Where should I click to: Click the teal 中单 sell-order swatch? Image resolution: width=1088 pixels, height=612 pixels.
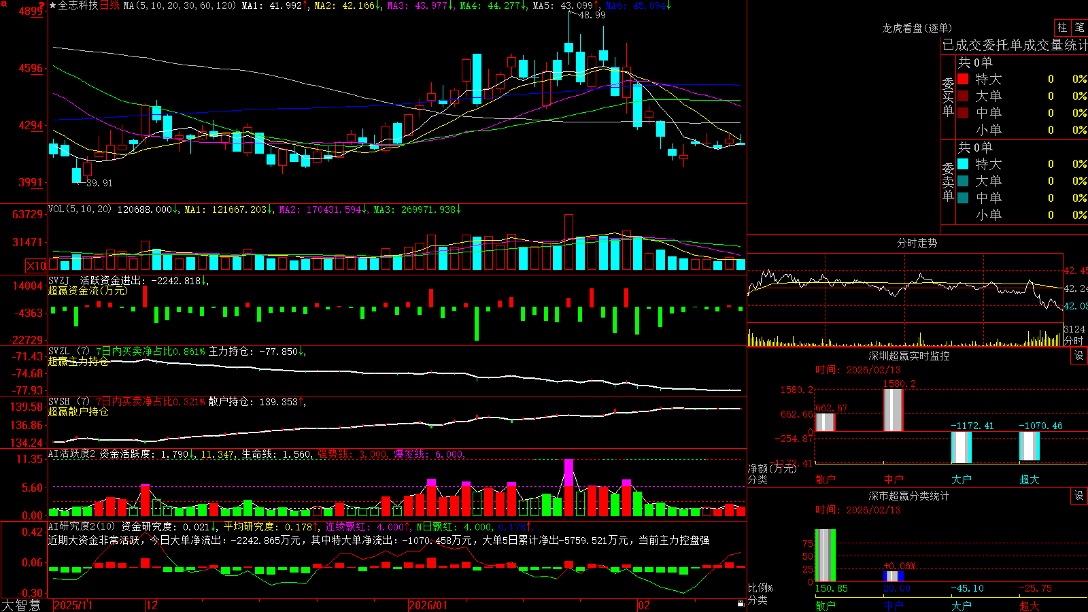tap(963, 198)
